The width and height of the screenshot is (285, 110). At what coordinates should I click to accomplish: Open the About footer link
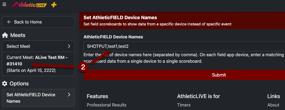pos(273,105)
